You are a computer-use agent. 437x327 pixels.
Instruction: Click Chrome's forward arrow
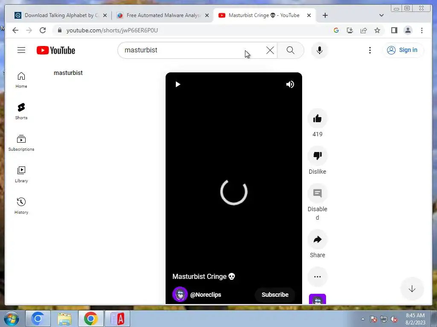click(x=29, y=30)
